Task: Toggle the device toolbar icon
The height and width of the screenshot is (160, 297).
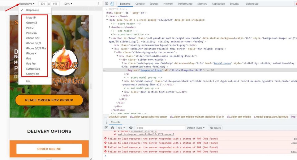Action: tap(112, 4)
